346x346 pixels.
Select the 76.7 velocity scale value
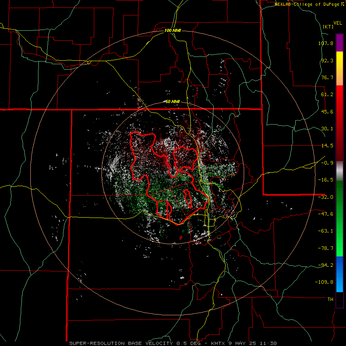coord(327,77)
